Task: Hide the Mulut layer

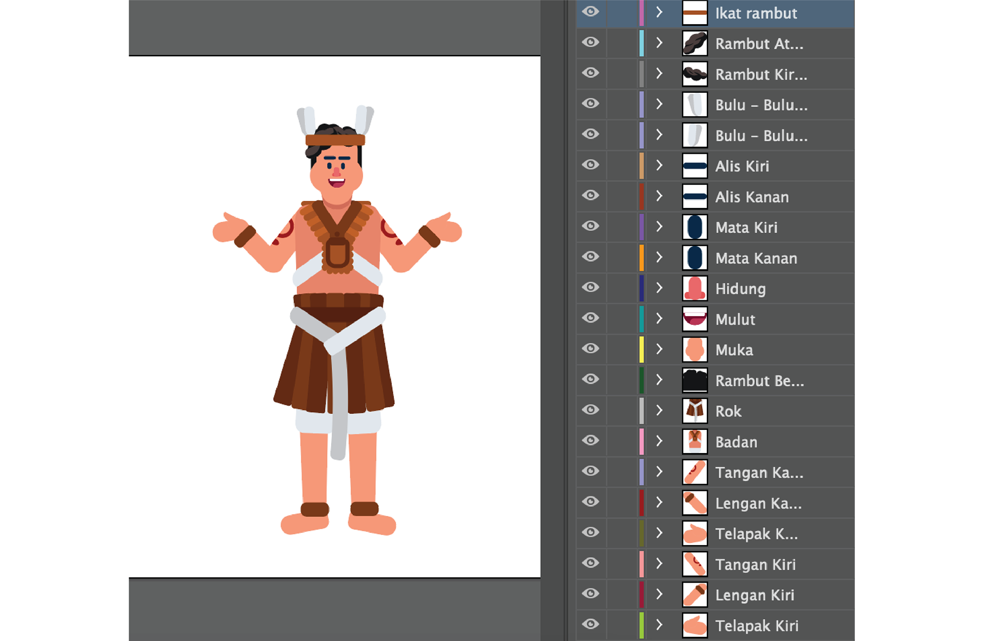Action: click(x=590, y=318)
